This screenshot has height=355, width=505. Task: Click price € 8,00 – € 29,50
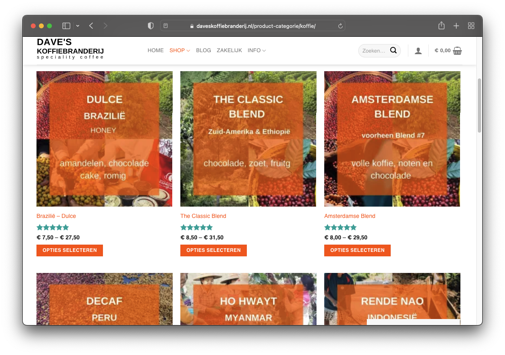pyautogui.click(x=346, y=237)
